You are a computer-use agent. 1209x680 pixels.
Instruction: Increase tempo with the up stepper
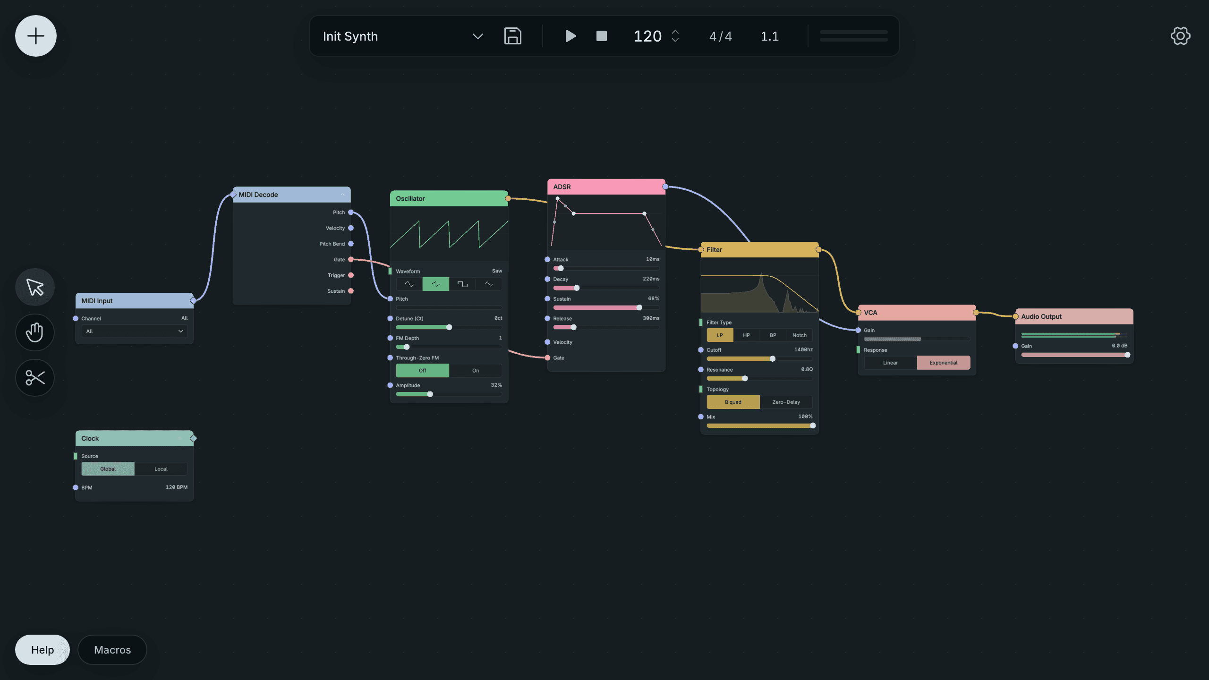click(x=675, y=32)
